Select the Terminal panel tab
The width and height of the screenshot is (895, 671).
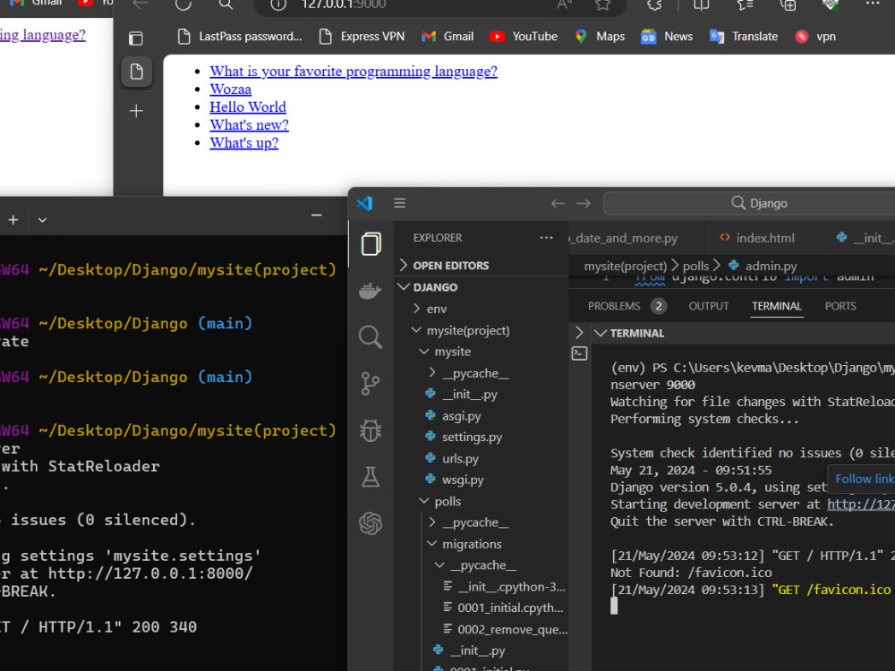(x=777, y=306)
